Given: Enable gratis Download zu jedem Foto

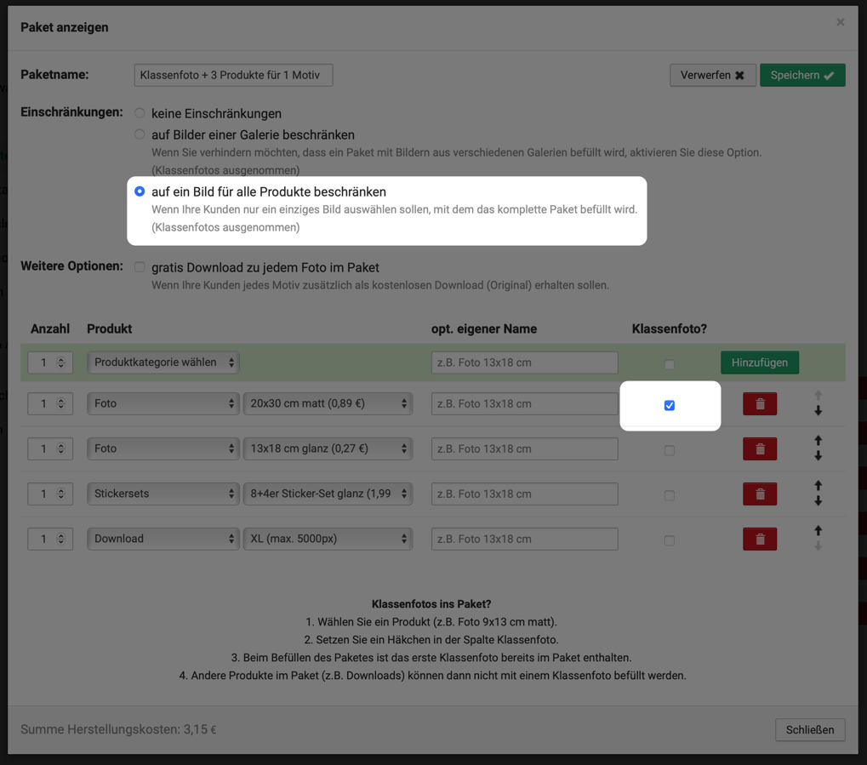Looking at the screenshot, I should click(140, 267).
